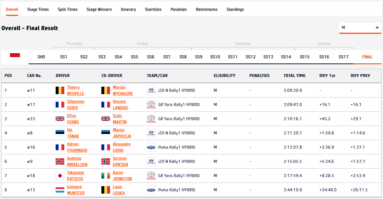Click the Irish flag next to Aaron Johnston
This screenshot has height=199, width=383.
(x=106, y=176)
